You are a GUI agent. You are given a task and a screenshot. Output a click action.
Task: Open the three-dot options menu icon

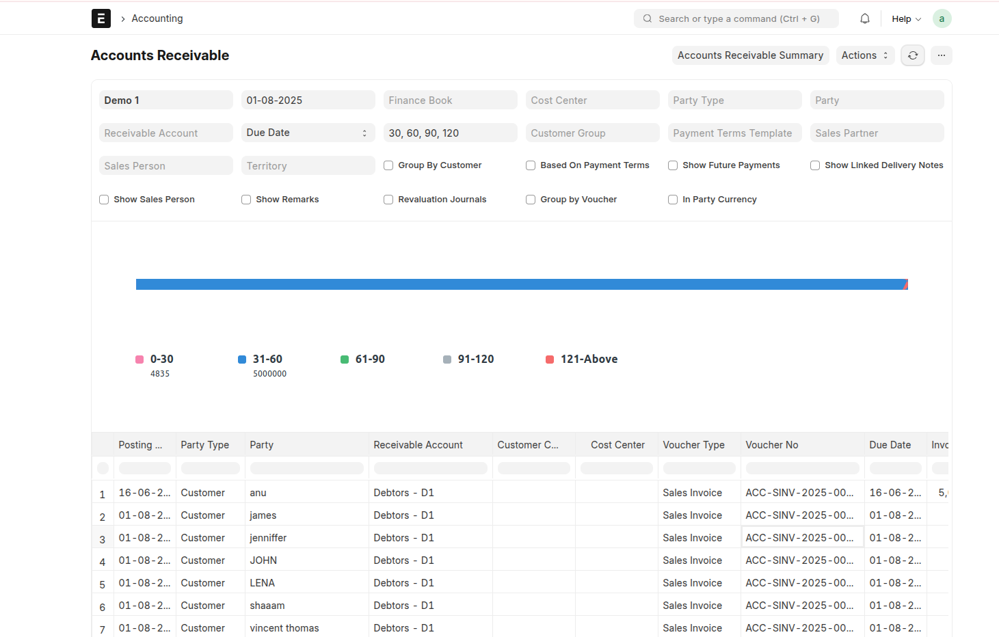point(942,55)
